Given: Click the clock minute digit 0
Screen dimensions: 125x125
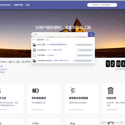Looking at the screenshot, I should [x=118, y=64].
